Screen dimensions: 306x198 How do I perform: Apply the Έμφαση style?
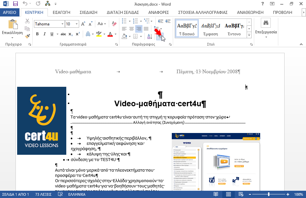(210, 28)
